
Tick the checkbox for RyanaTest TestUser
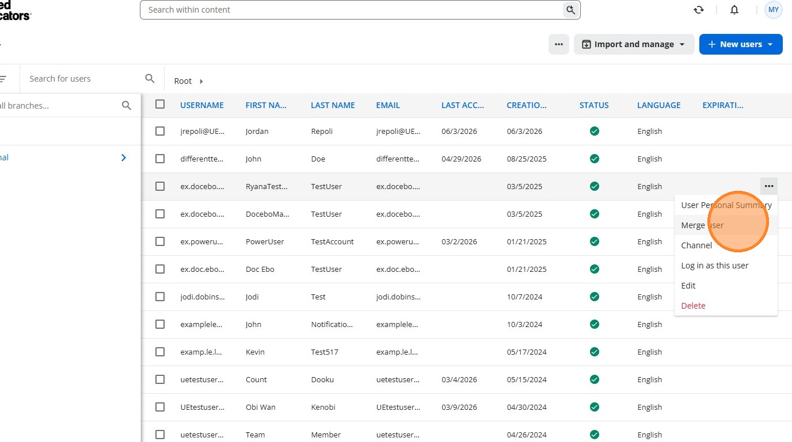pos(160,186)
